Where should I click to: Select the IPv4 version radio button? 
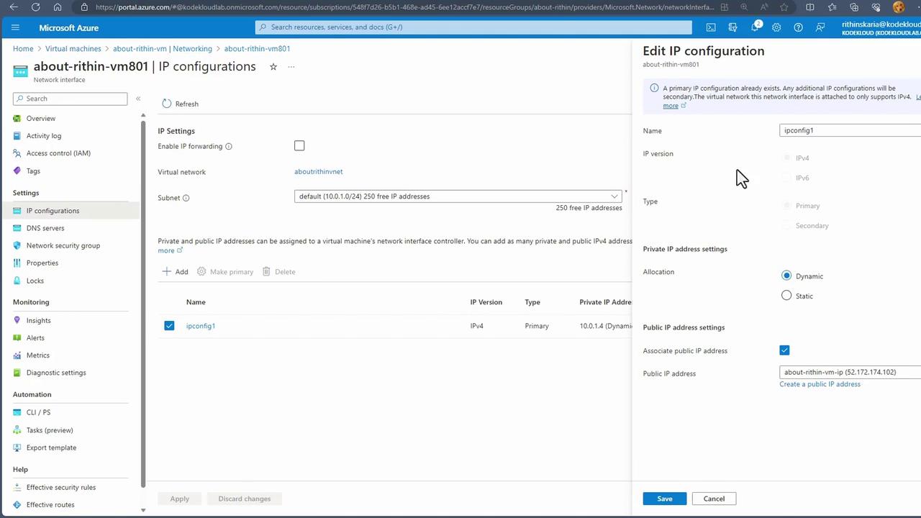pos(787,158)
